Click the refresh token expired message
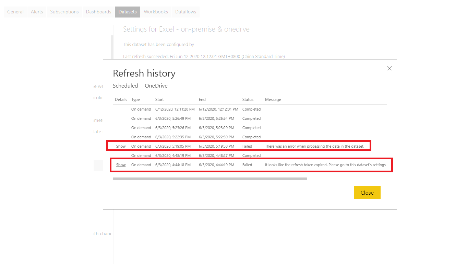This screenshot has height=264, width=455. pos(326,165)
